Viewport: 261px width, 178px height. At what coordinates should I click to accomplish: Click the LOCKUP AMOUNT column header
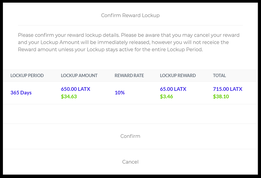point(79,75)
